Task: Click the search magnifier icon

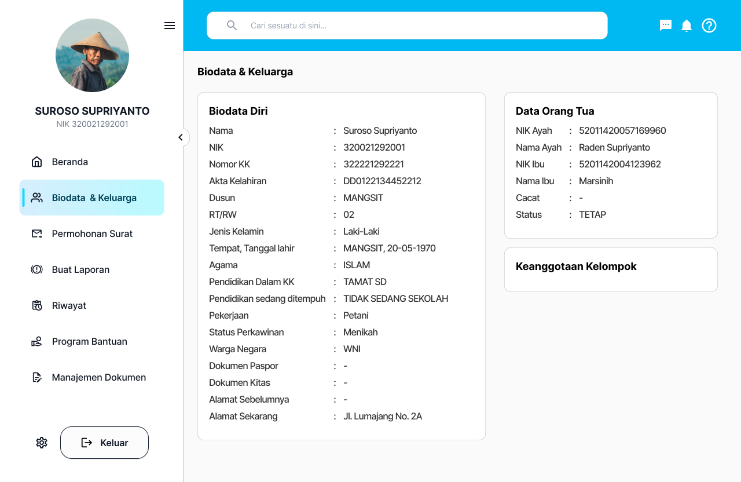Action: click(232, 25)
